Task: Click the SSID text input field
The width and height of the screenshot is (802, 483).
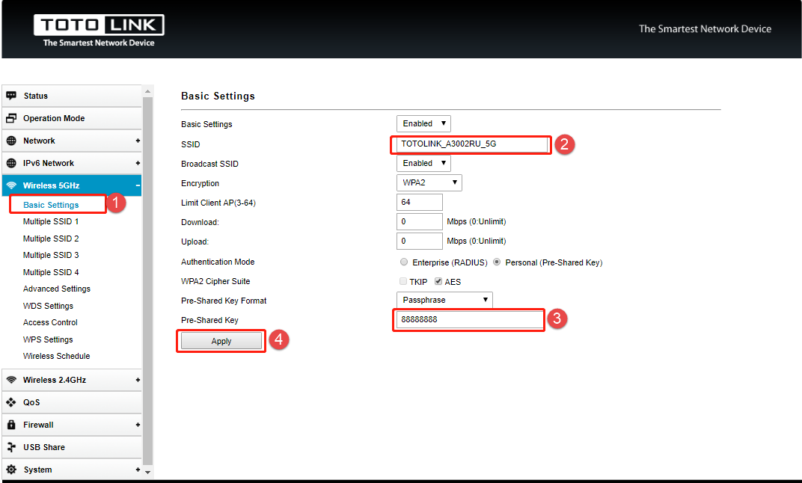Action: [471, 144]
